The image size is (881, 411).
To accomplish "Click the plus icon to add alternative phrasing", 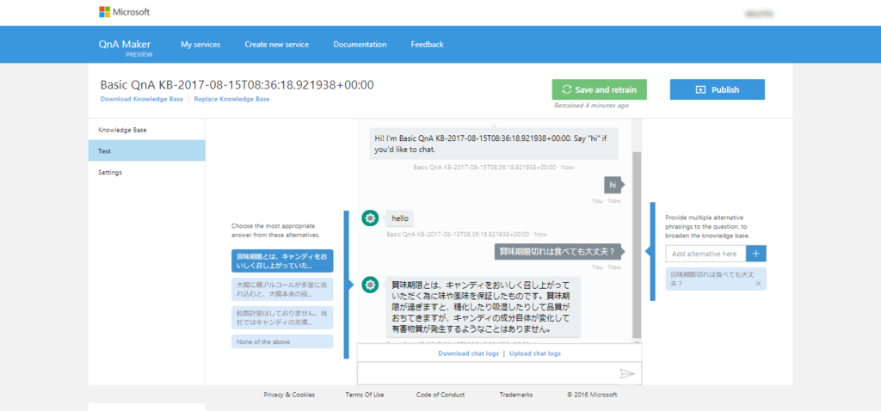I will tap(756, 254).
